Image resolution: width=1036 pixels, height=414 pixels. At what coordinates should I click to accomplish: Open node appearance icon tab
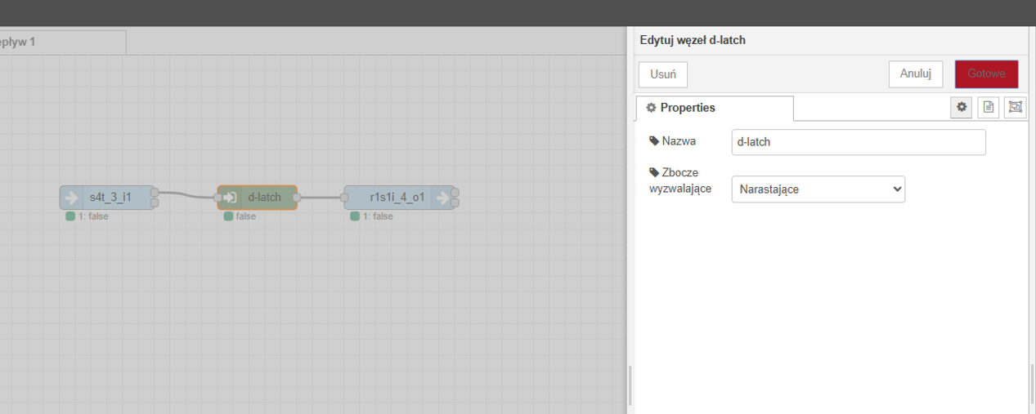pos(1016,107)
